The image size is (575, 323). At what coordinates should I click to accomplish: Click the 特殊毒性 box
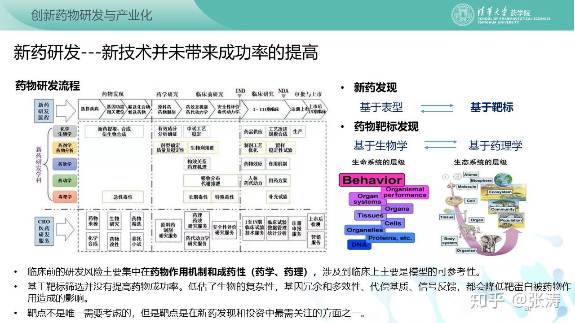[224, 197]
